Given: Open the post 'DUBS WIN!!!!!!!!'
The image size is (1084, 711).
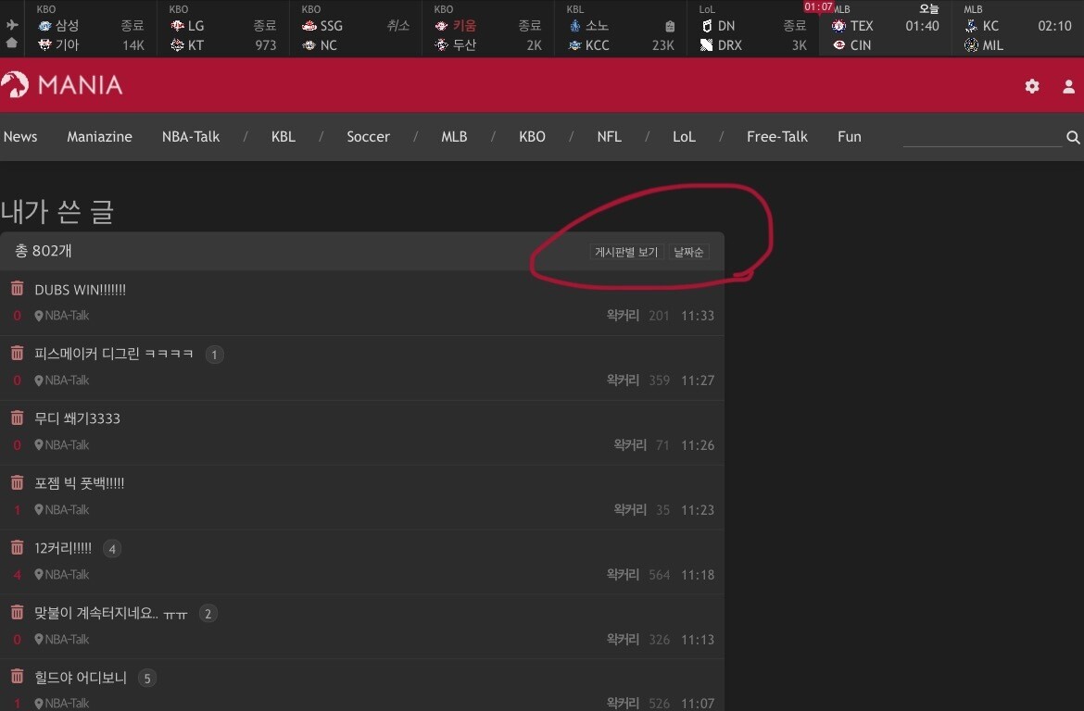Looking at the screenshot, I should 81,290.
